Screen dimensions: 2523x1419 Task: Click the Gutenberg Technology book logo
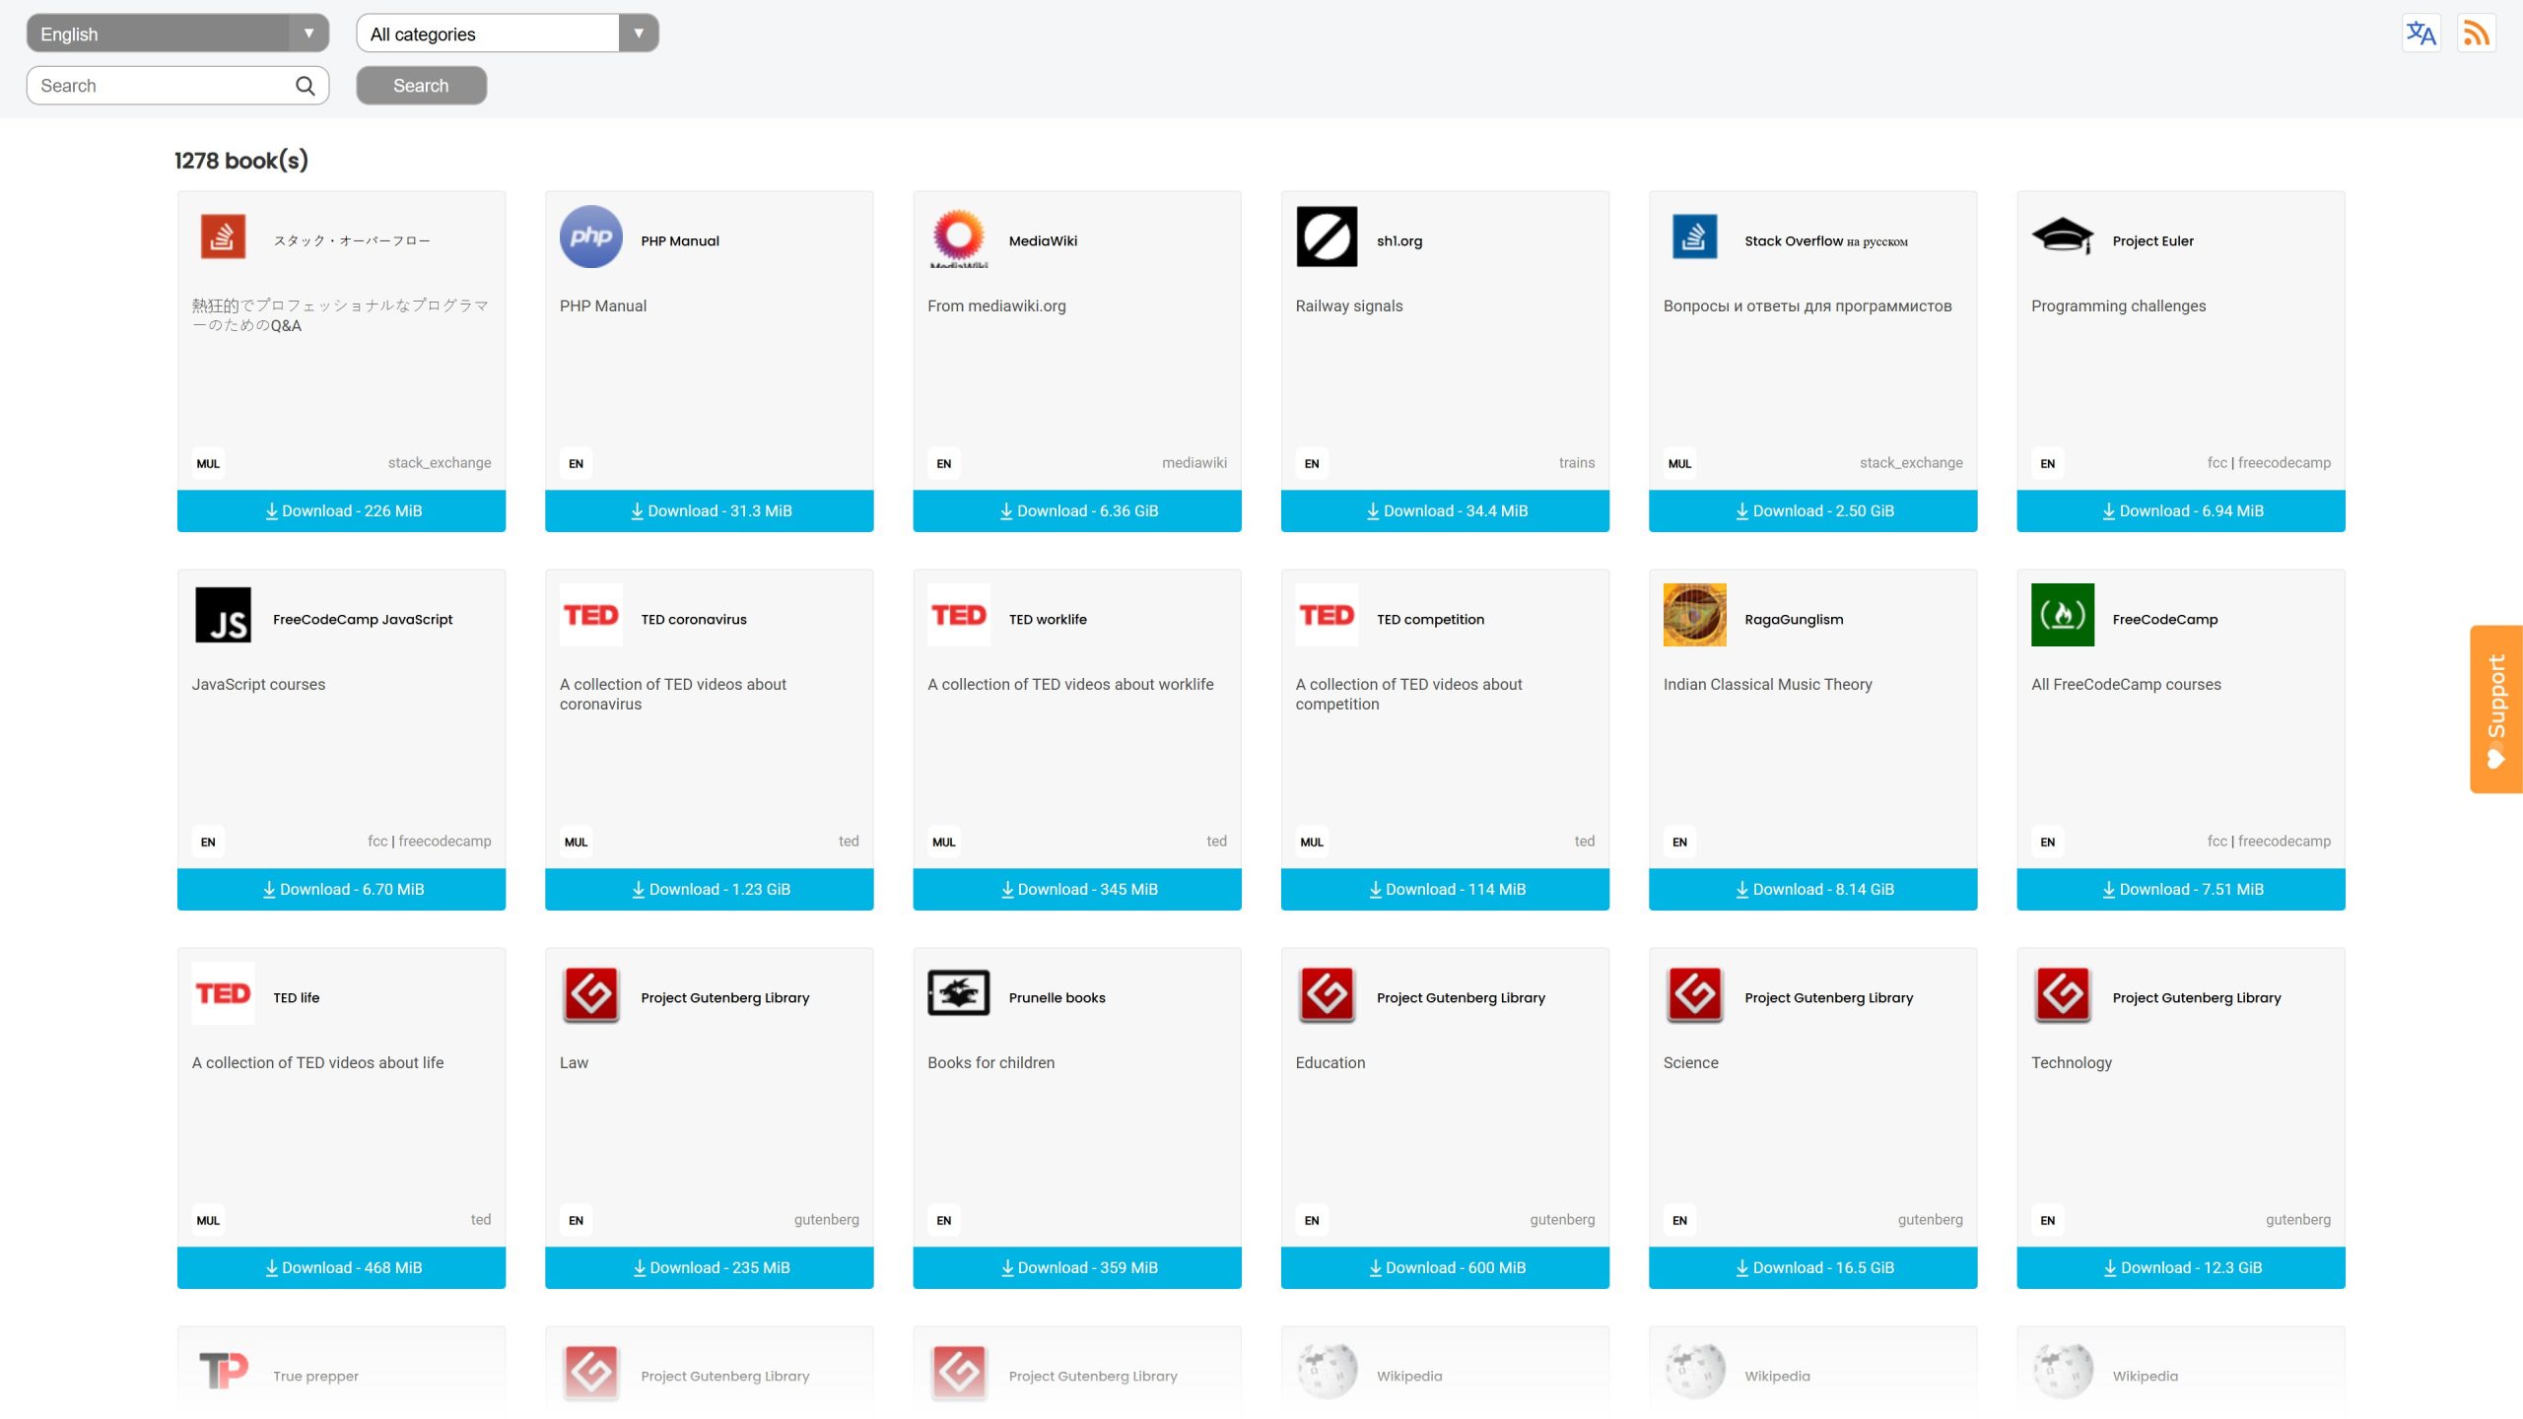point(2063,993)
